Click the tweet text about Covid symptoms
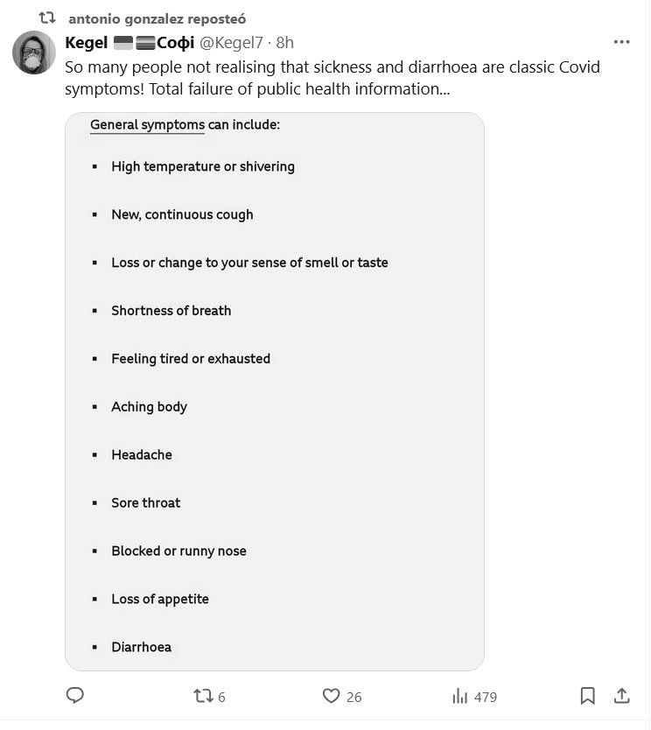This screenshot has width=651, height=730. coord(332,78)
